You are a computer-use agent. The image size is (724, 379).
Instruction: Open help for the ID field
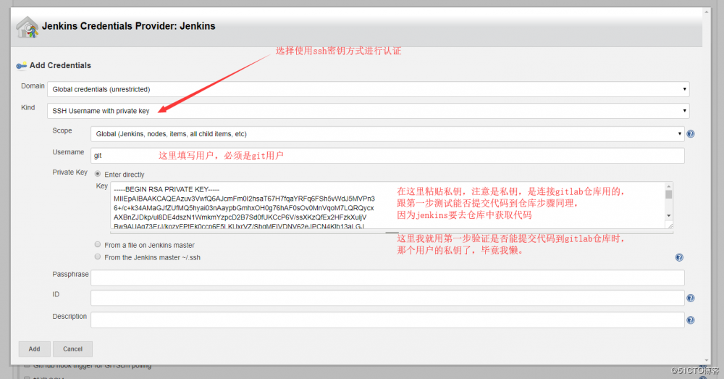tap(690, 298)
